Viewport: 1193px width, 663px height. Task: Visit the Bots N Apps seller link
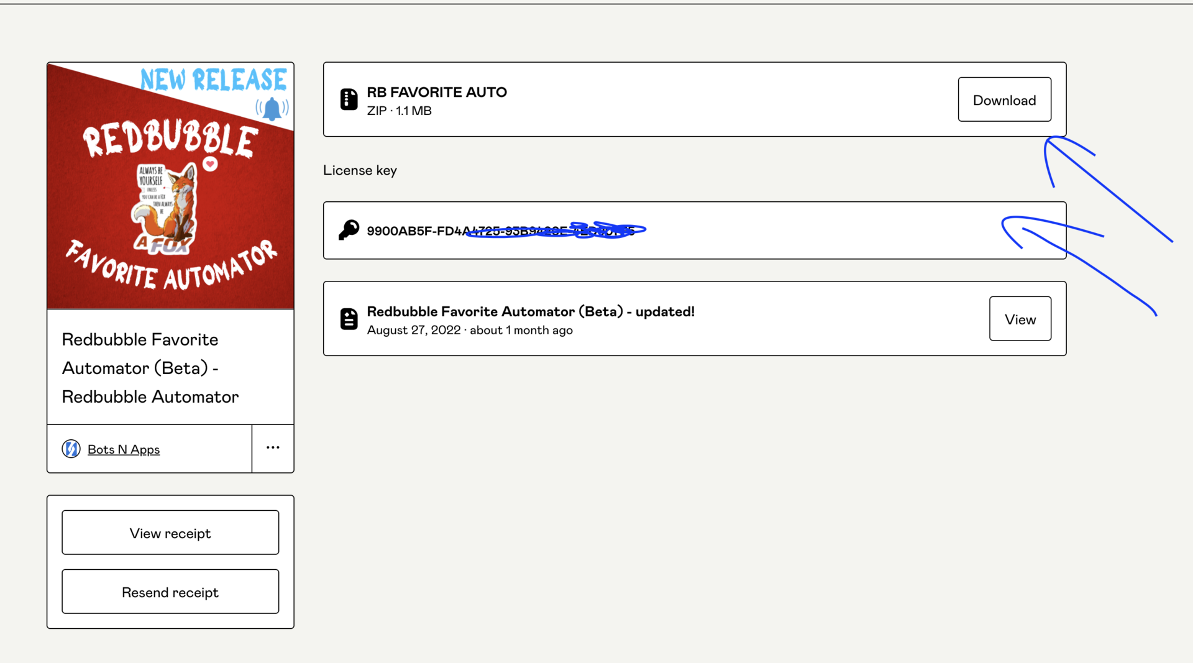tap(124, 449)
